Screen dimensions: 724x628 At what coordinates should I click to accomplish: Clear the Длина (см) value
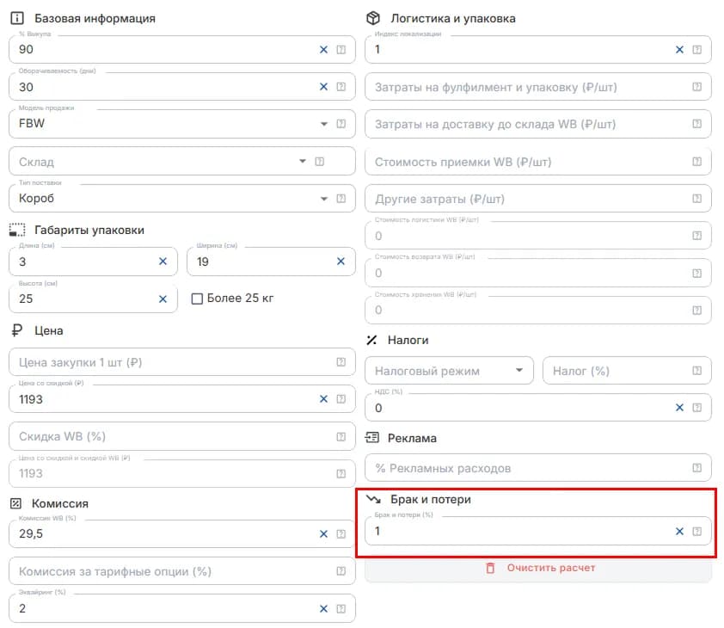(x=163, y=262)
